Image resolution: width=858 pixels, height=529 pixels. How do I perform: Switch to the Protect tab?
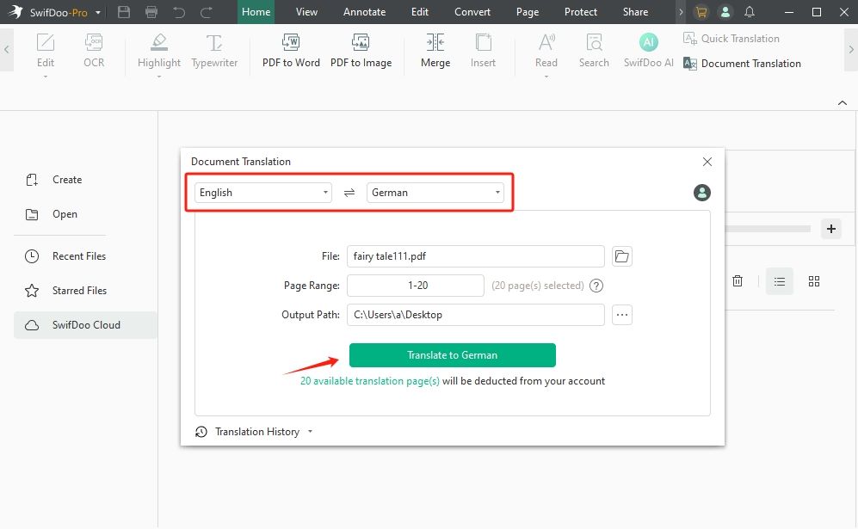click(581, 12)
